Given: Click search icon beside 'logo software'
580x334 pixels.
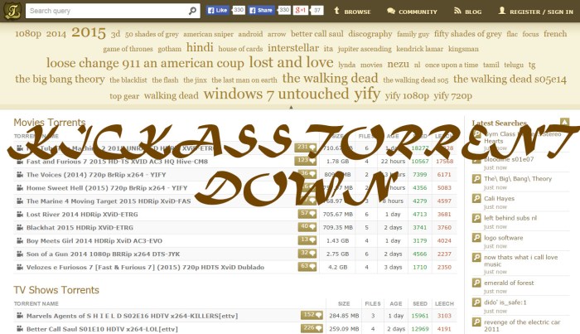Looking at the screenshot, I should point(476,238).
